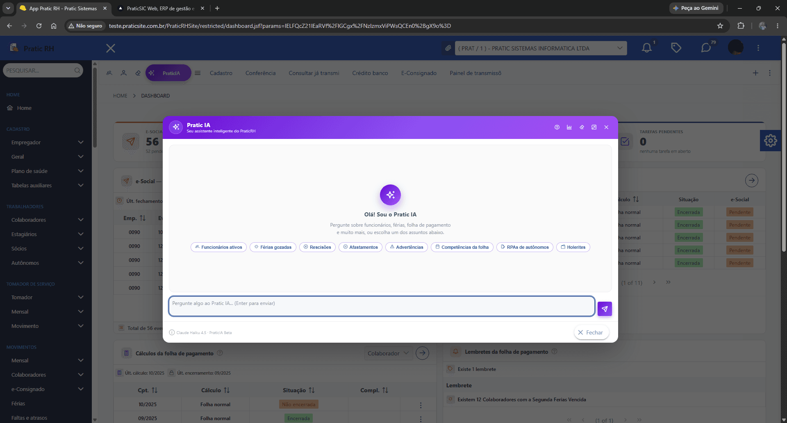Click the paperclip icon beside the company selector
The height and width of the screenshot is (423, 787).
click(448, 48)
